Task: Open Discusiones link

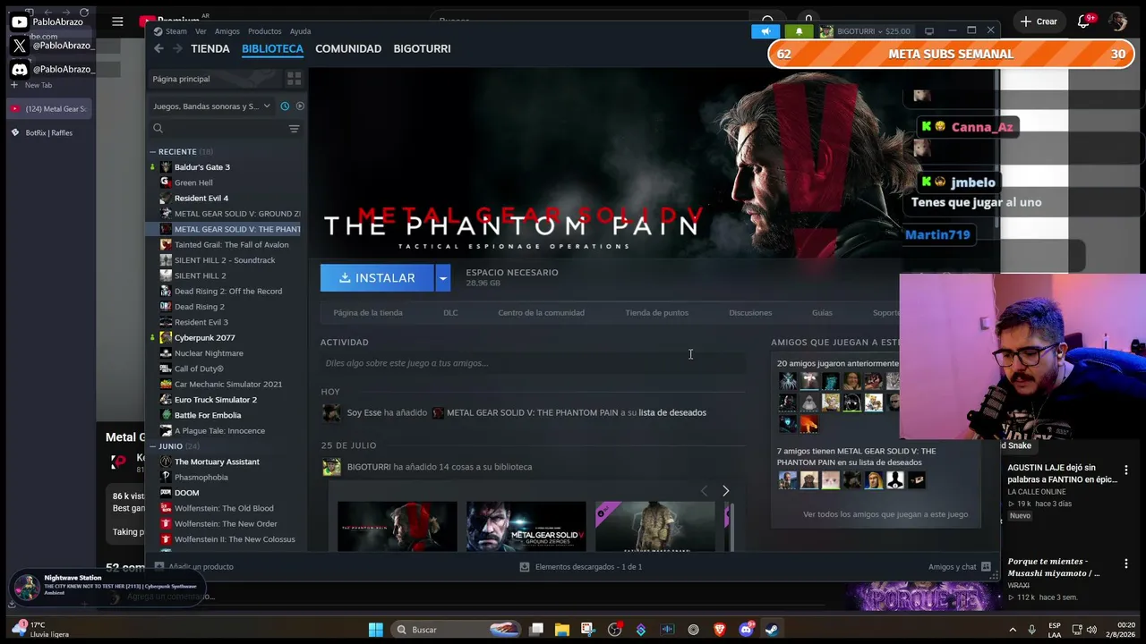Action: click(750, 313)
